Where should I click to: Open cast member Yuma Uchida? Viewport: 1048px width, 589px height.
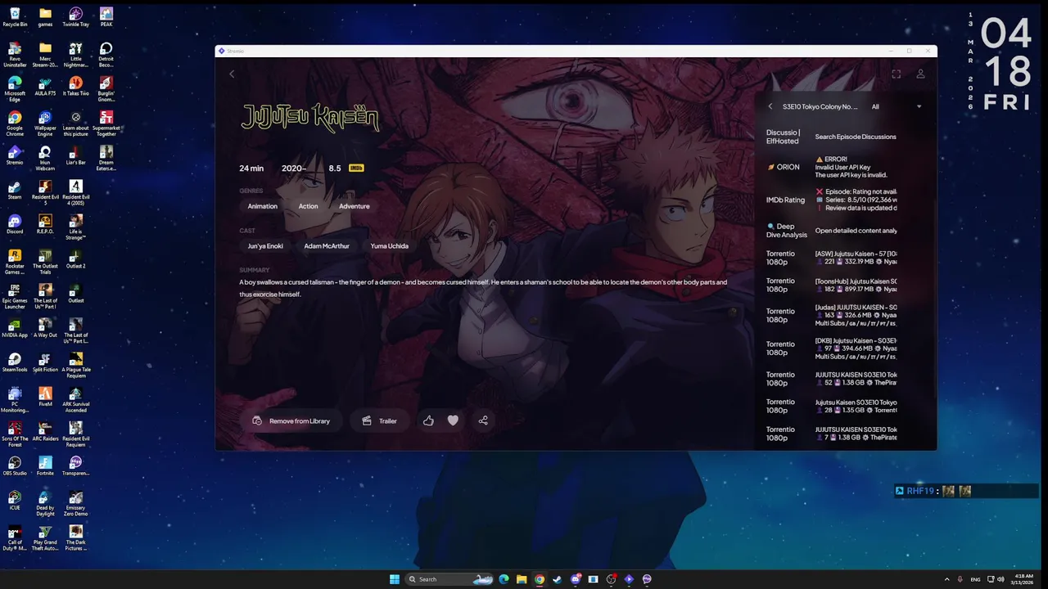[389, 245]
